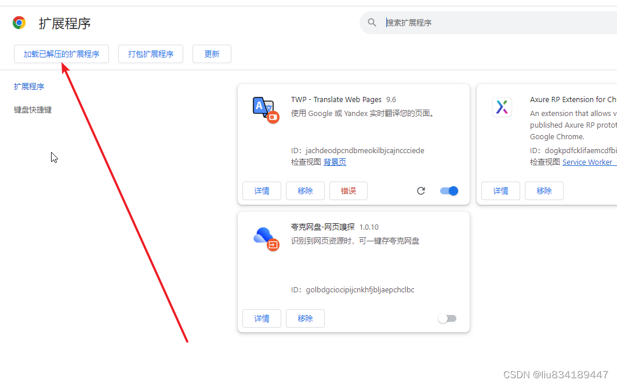617x384 pixels.
Task: Click the 扩展程序 page heading
Action: (65, 24)
